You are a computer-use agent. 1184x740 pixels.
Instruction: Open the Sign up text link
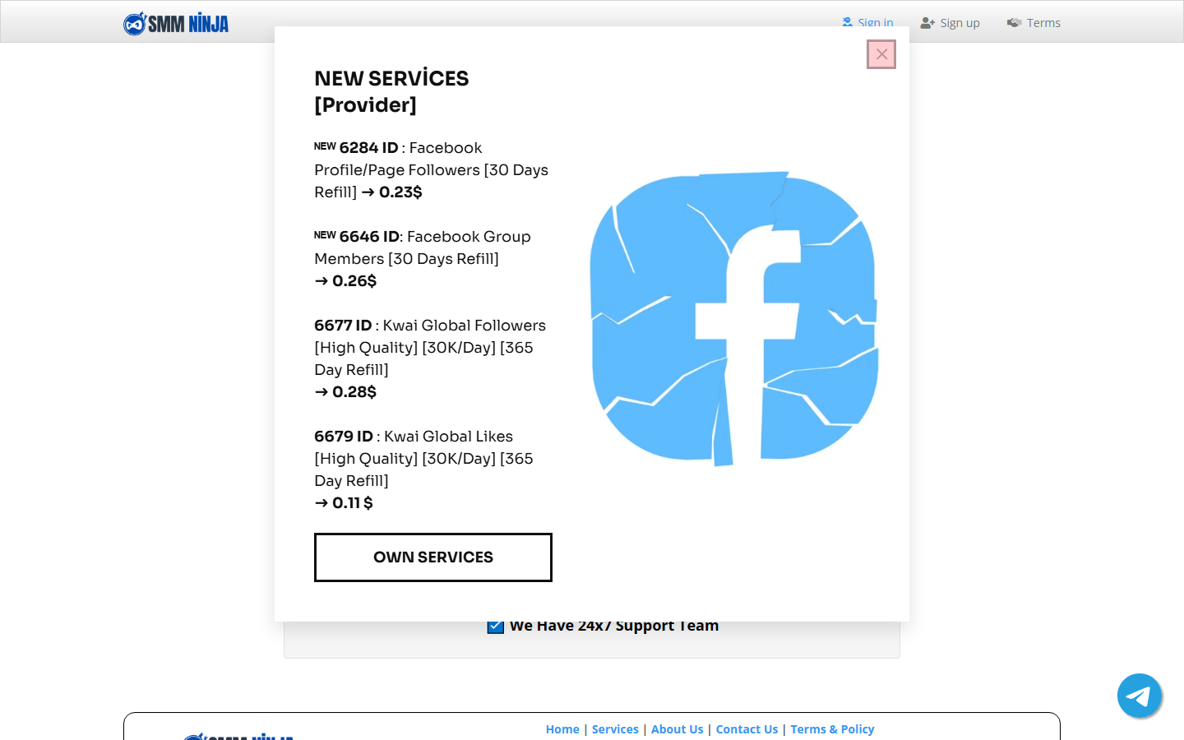click(960, 23)
